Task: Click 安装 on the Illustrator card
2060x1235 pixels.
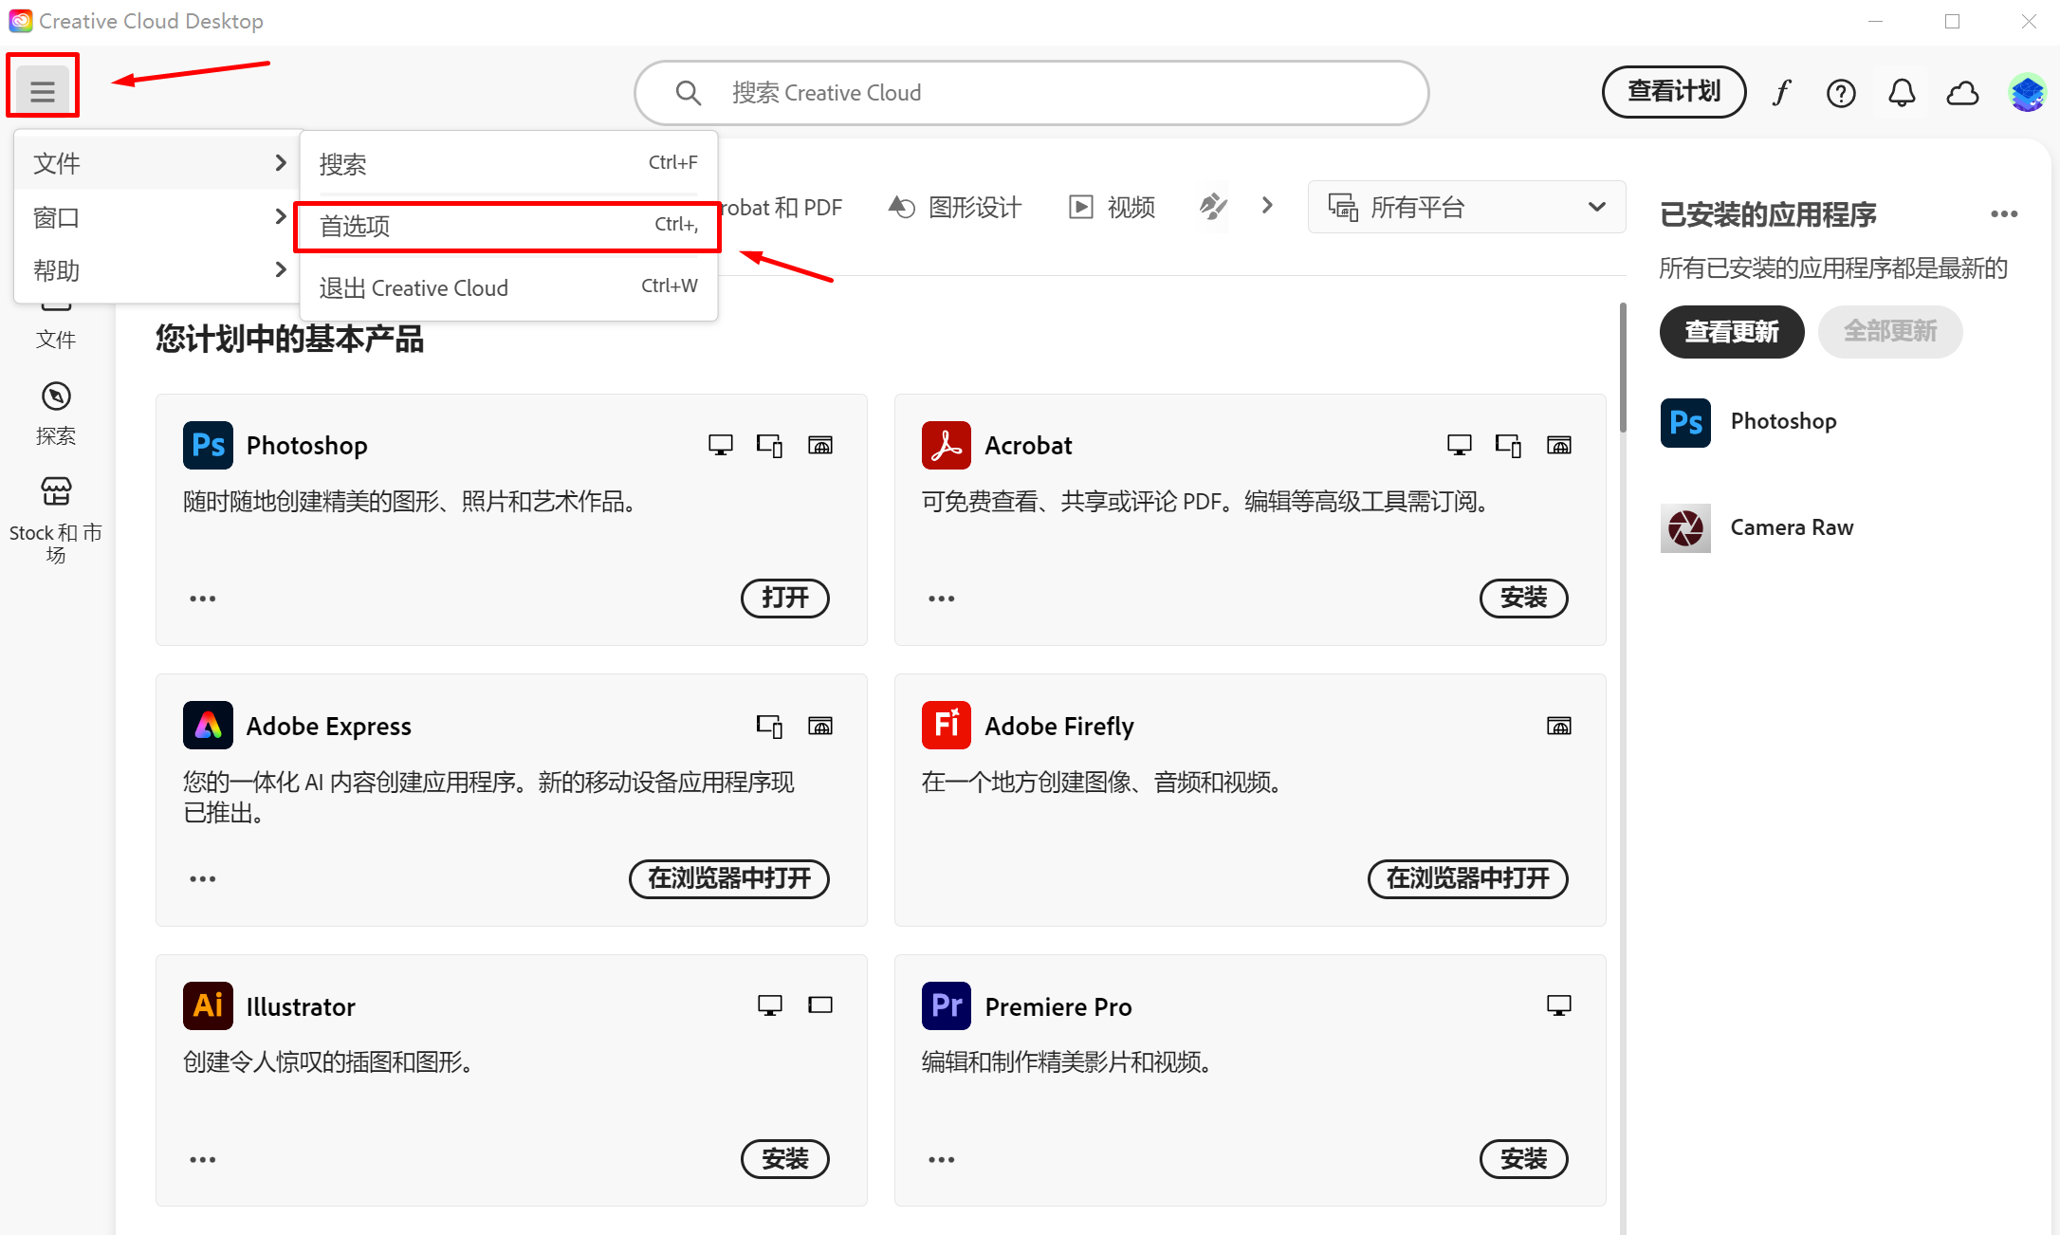Action: pyautogui.click(x=785, y=1159)
